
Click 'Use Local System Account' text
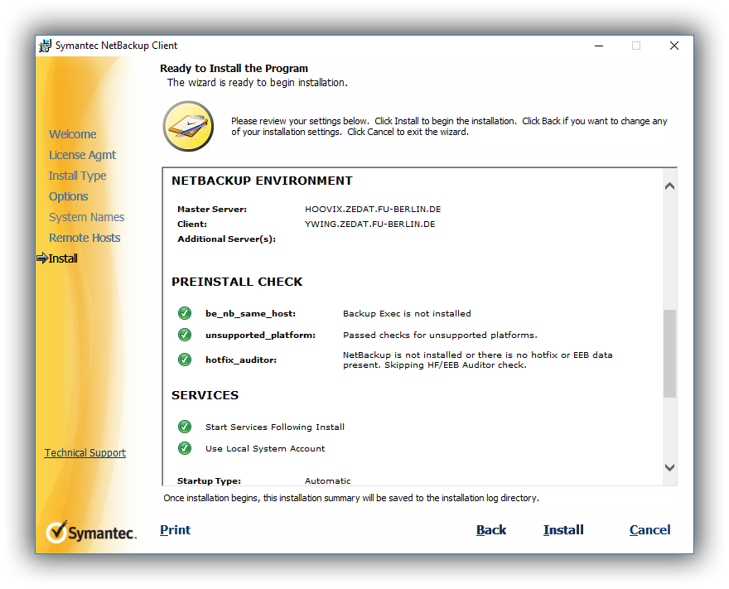pyautogui.click(x=265, y=449)
